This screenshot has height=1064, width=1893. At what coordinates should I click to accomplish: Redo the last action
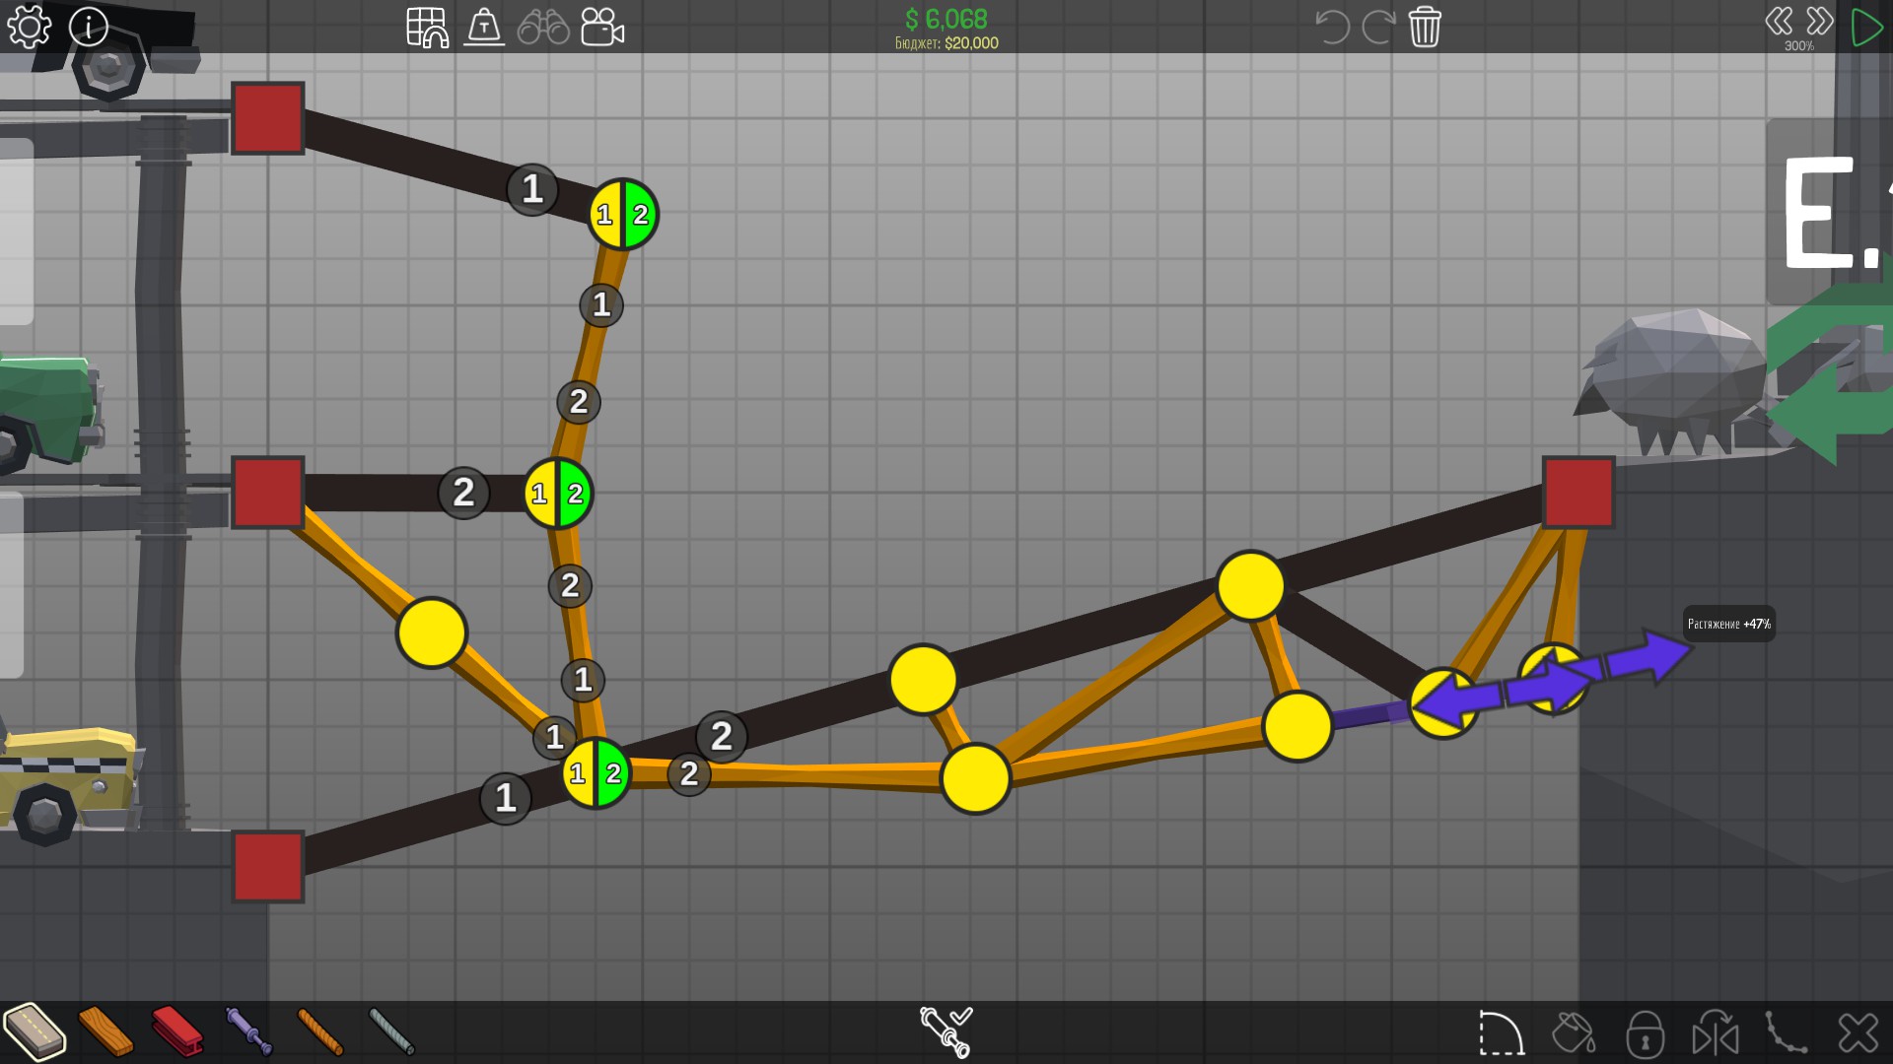[1377, 27]
